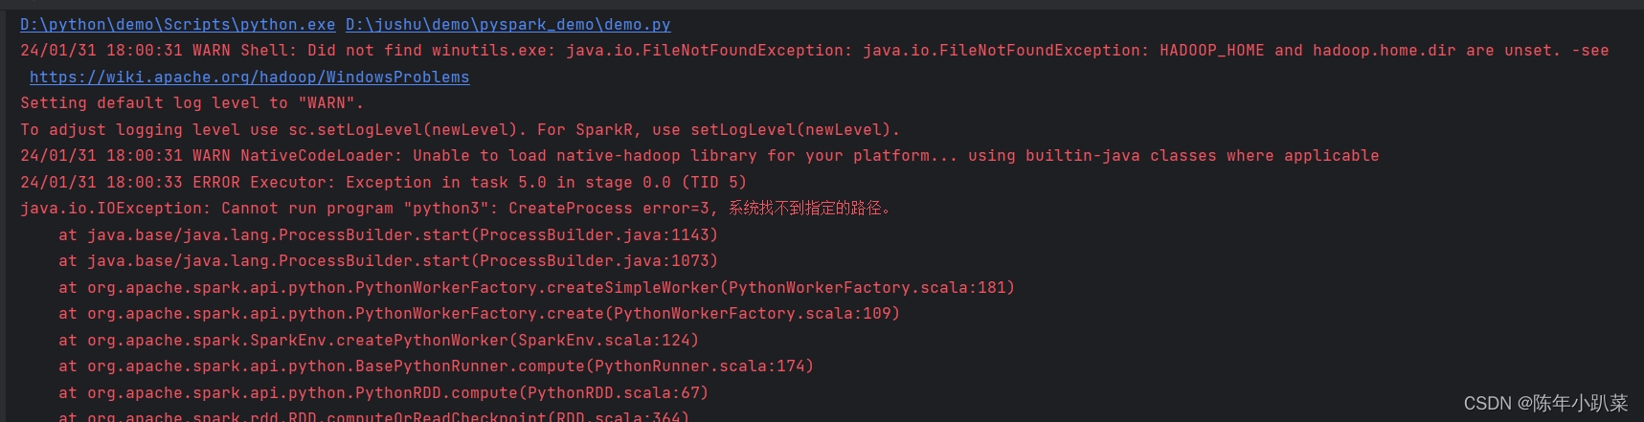Viewport: 1644px width, 422px height.
Task: Open the python.exe interpreter path link
Action: pyautogui.click(x=178, y=25)
